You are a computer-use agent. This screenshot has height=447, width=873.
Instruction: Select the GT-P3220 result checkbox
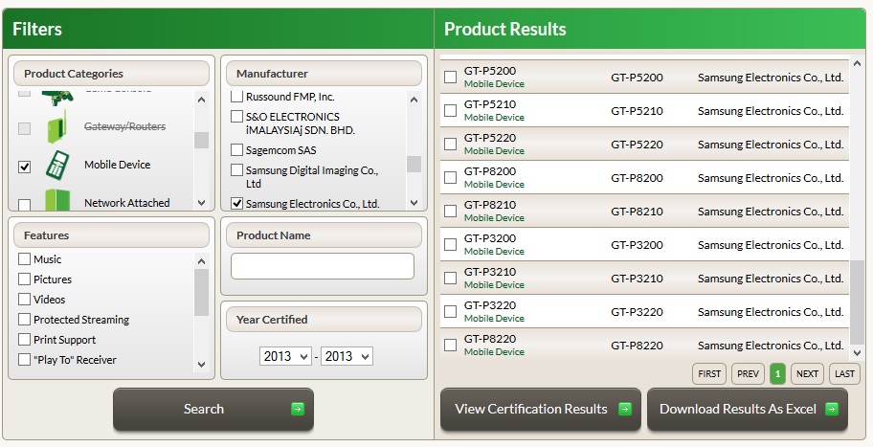[x=451, y=311]
